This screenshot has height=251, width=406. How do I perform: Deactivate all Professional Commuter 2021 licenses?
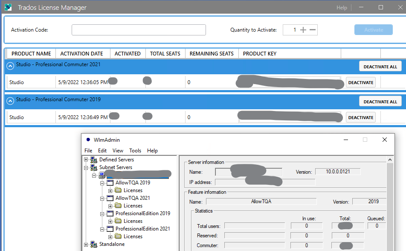[x=380, y=67]
